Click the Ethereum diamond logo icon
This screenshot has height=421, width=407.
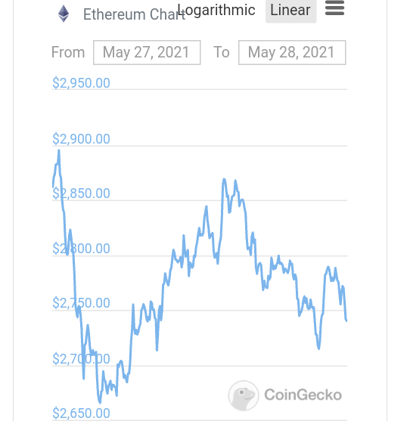pyautogui.click(x=64, y=14)
